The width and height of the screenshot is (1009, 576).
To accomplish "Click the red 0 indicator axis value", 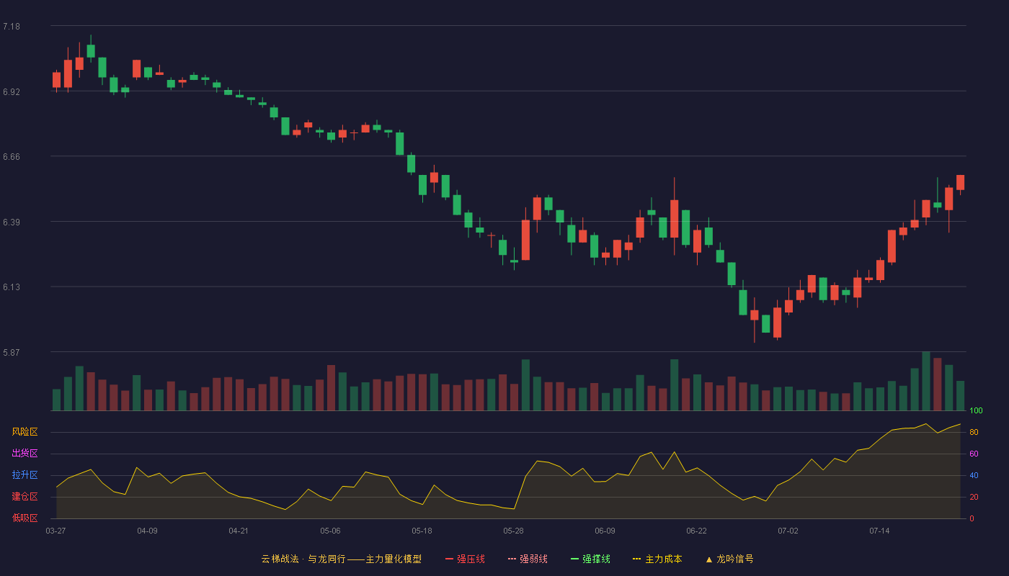I will pos(972,518).
